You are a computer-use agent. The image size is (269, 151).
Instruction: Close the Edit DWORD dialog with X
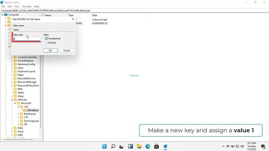pos(73,19)
